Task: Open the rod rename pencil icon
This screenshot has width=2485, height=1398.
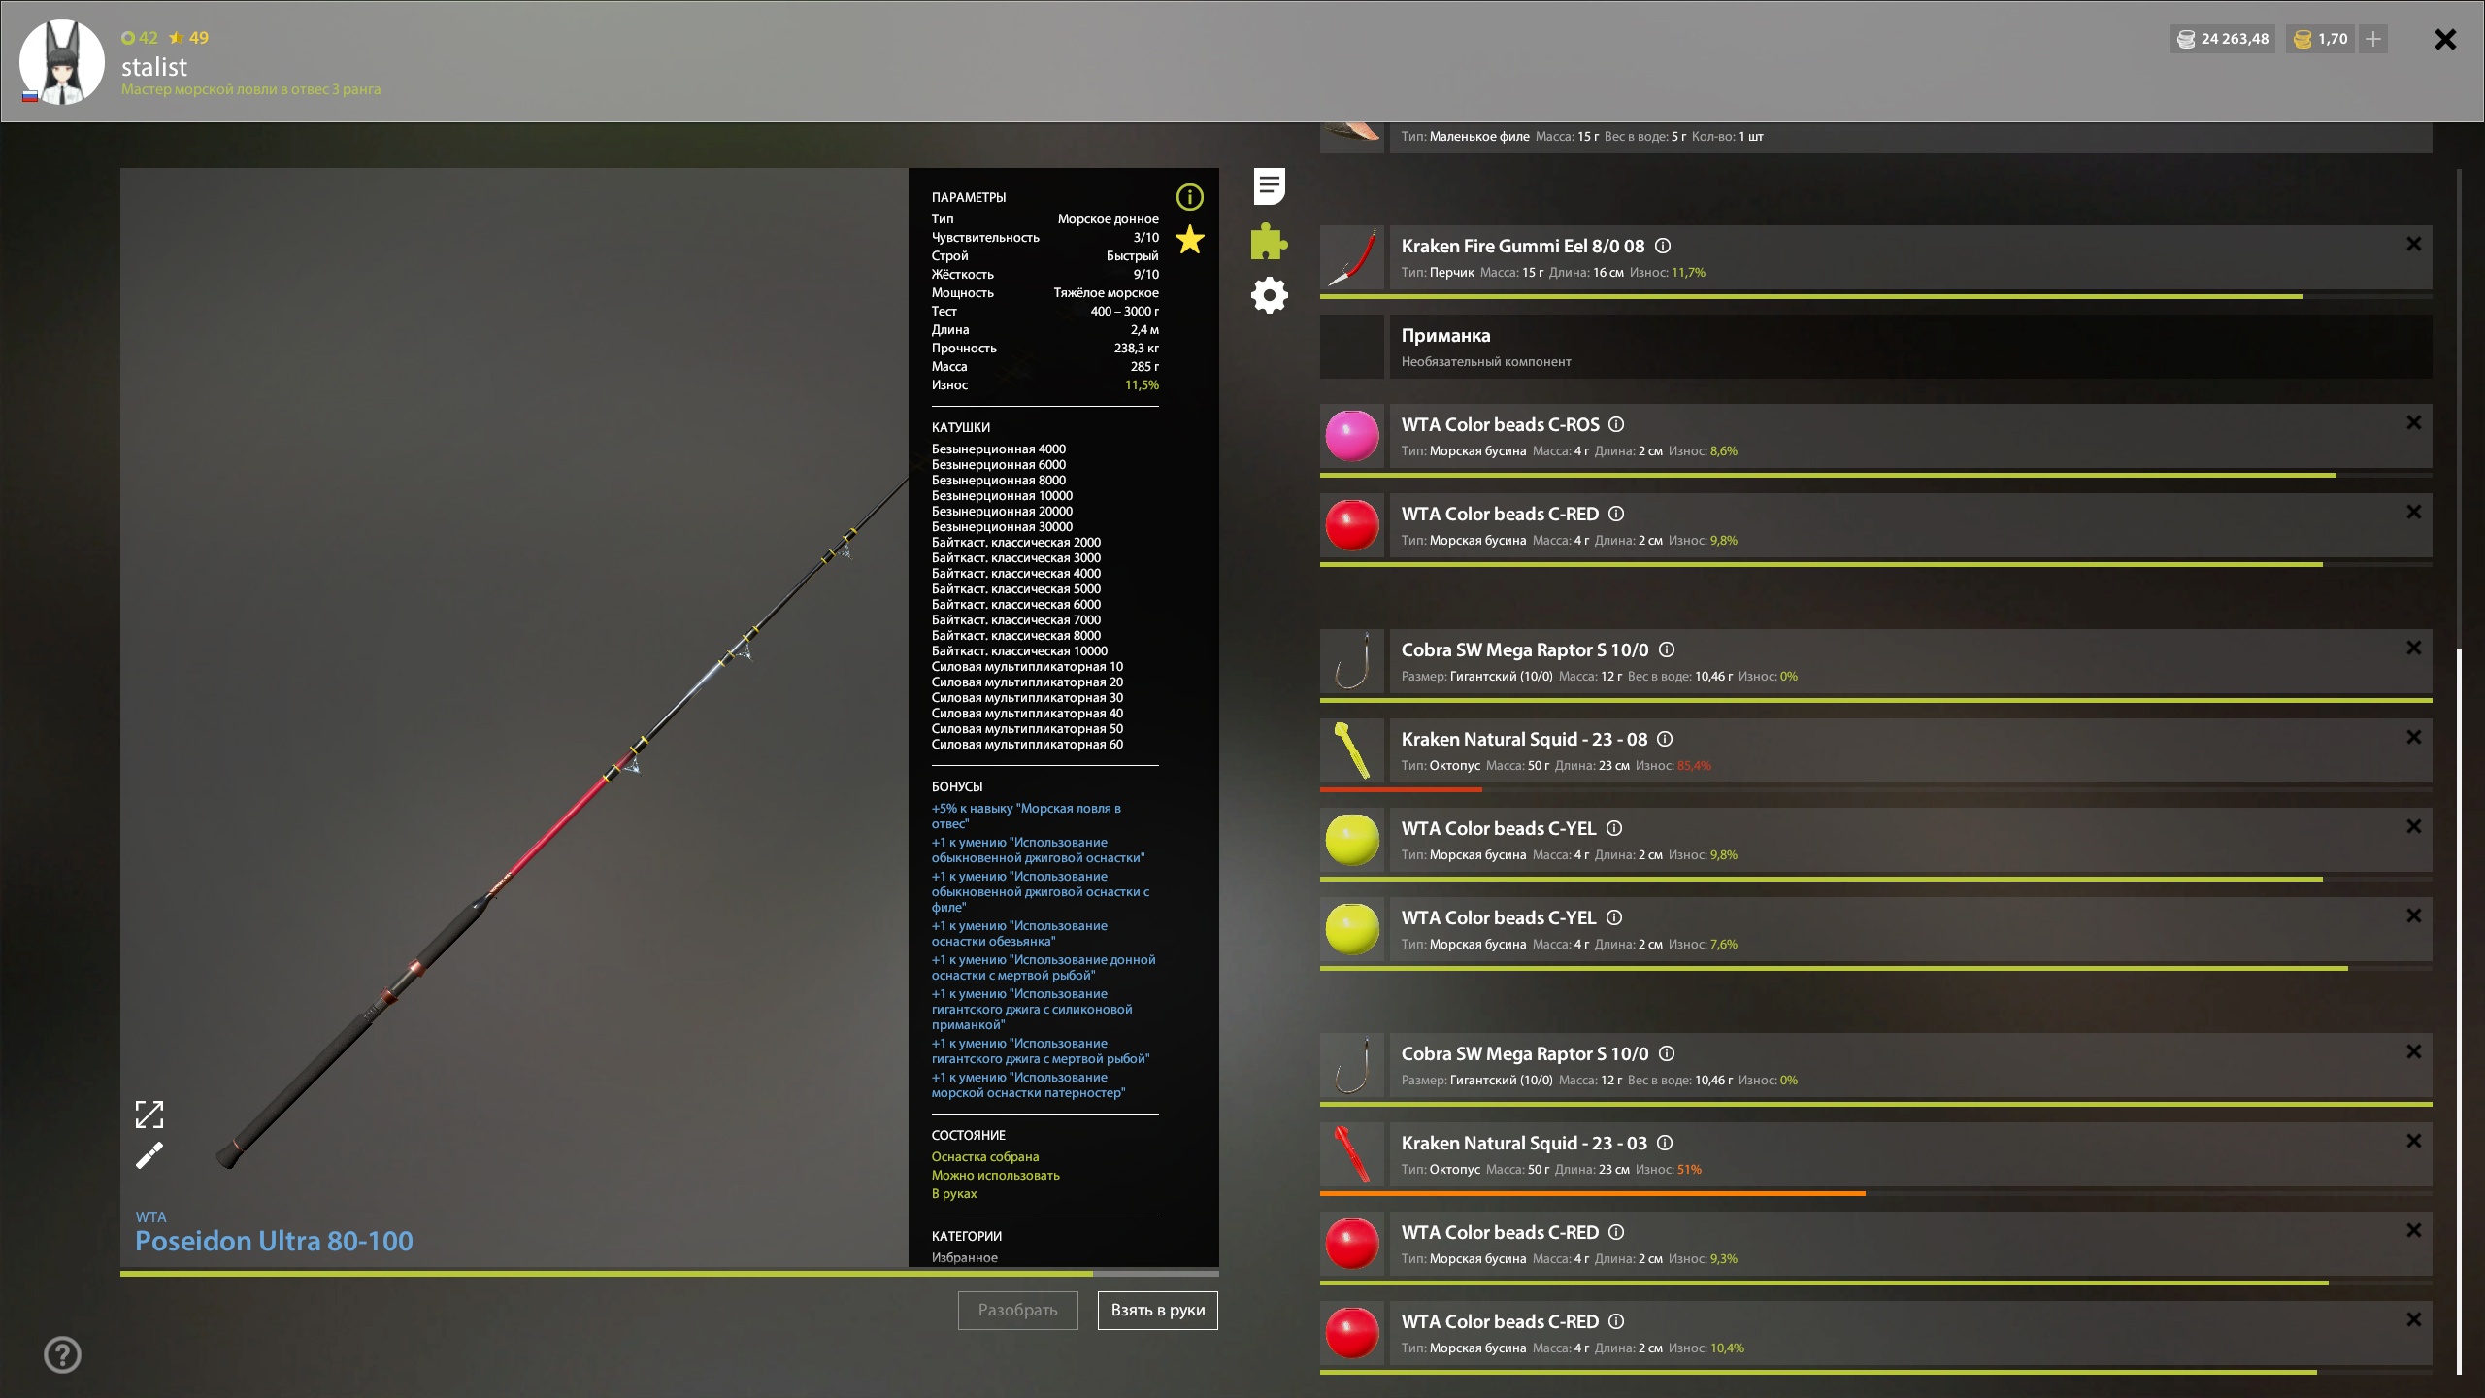Action: (x=149, y=1155)
